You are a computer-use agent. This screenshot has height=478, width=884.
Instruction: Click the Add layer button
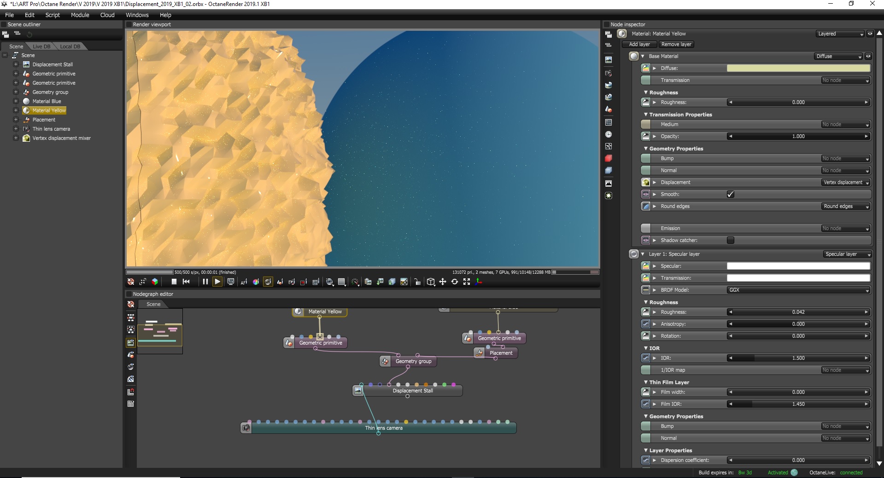639,44
